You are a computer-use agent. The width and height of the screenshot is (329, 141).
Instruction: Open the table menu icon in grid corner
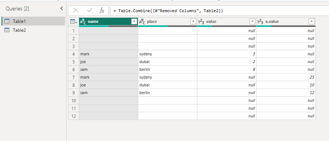(74, 21)
